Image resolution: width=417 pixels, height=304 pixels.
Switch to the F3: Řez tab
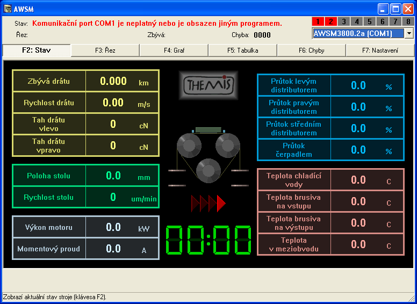(x=105, y=50)
